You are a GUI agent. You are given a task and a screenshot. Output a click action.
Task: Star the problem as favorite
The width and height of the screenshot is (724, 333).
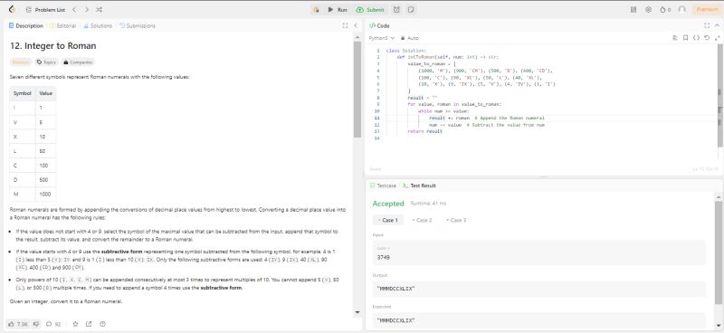click(75, 324)
